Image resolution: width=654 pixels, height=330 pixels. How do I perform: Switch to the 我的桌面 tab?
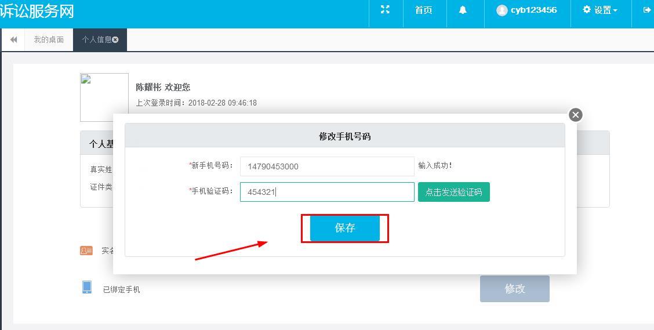coord(49,39)
